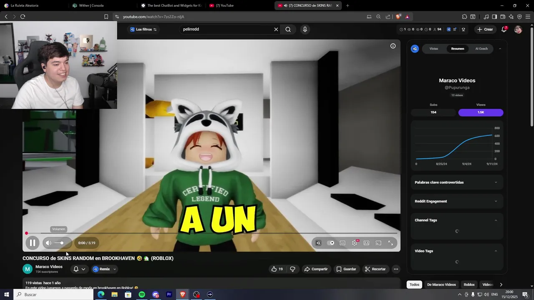
Task: Expand Palabras clave controvertidas section
Action: pyautogui.click(x=457, y=182)
